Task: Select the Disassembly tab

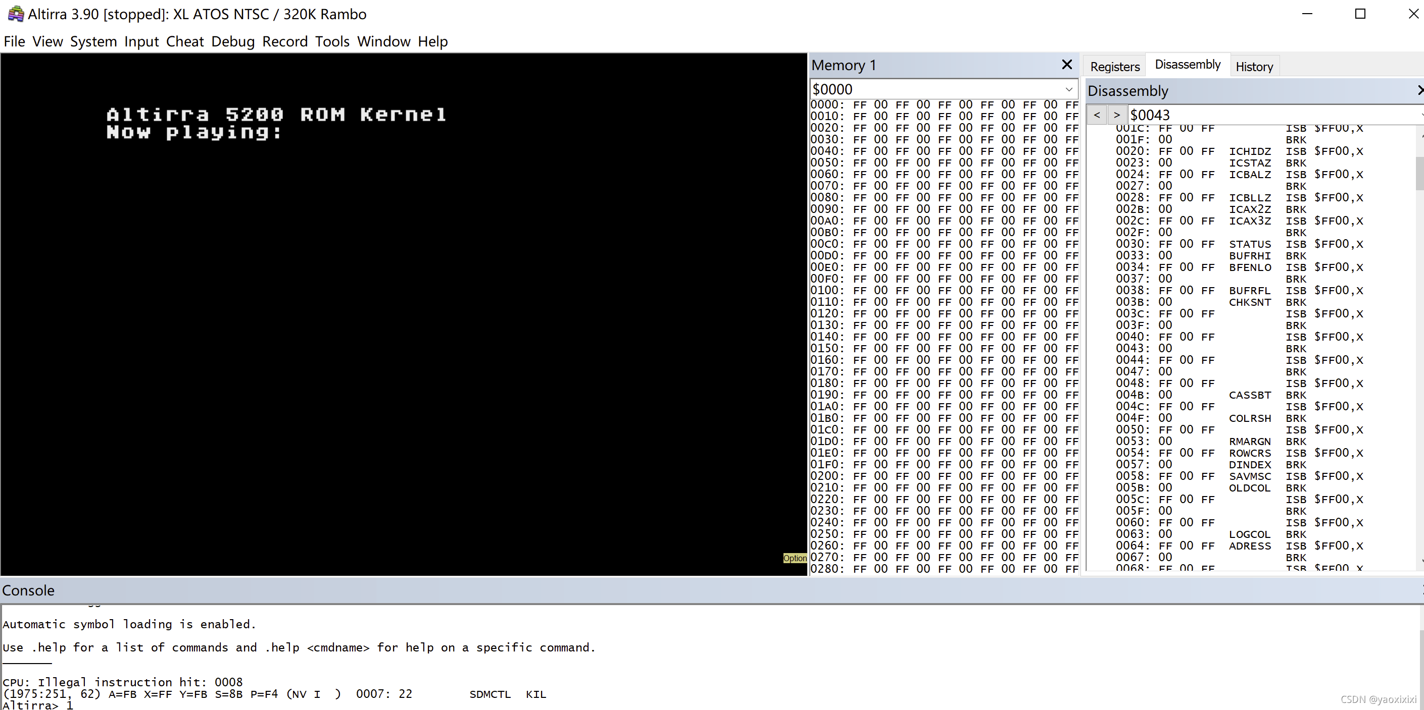Action: point(1188,65)
